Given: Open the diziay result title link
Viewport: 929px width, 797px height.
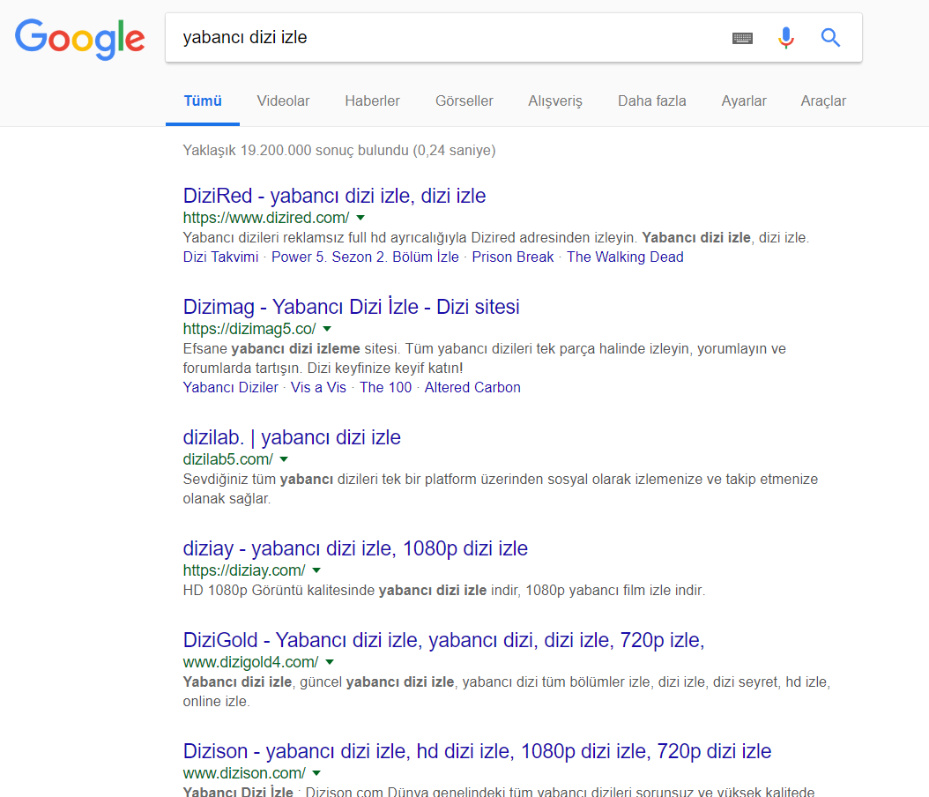Looking at the screenshot, I should 355,548.
